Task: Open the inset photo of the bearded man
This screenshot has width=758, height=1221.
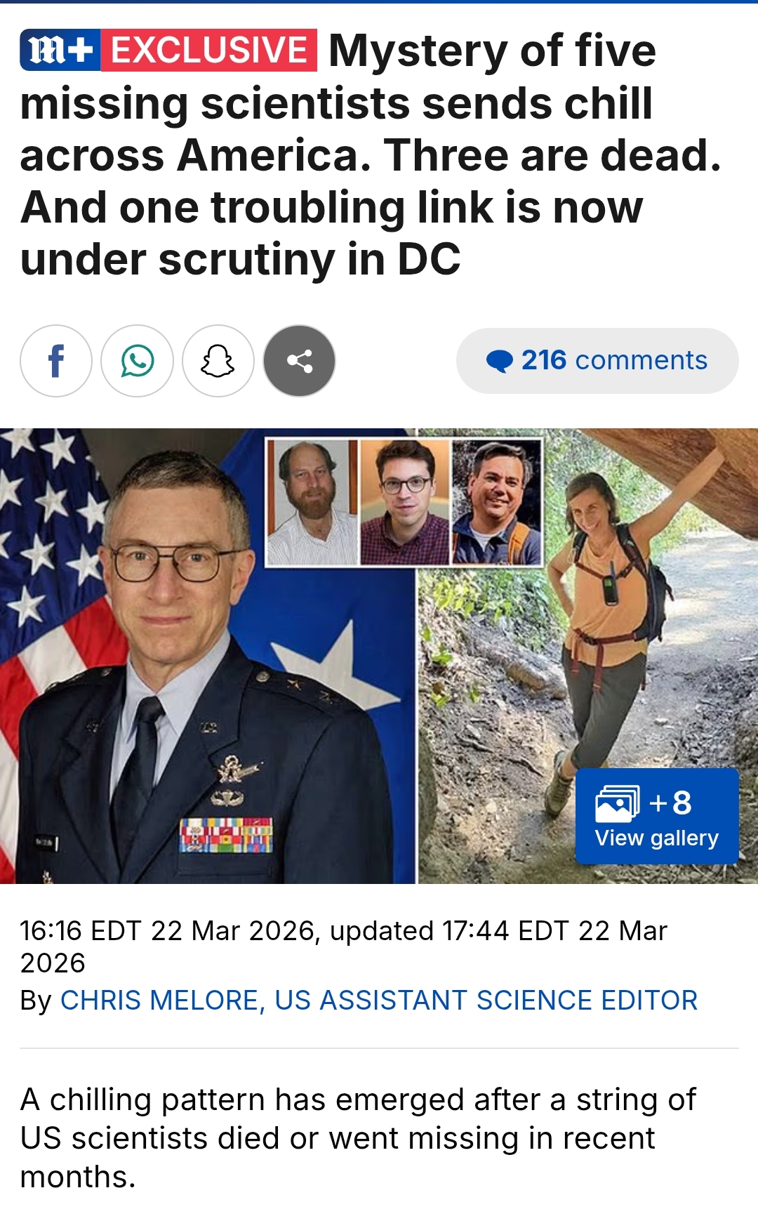Action: [x=312, y=503]
